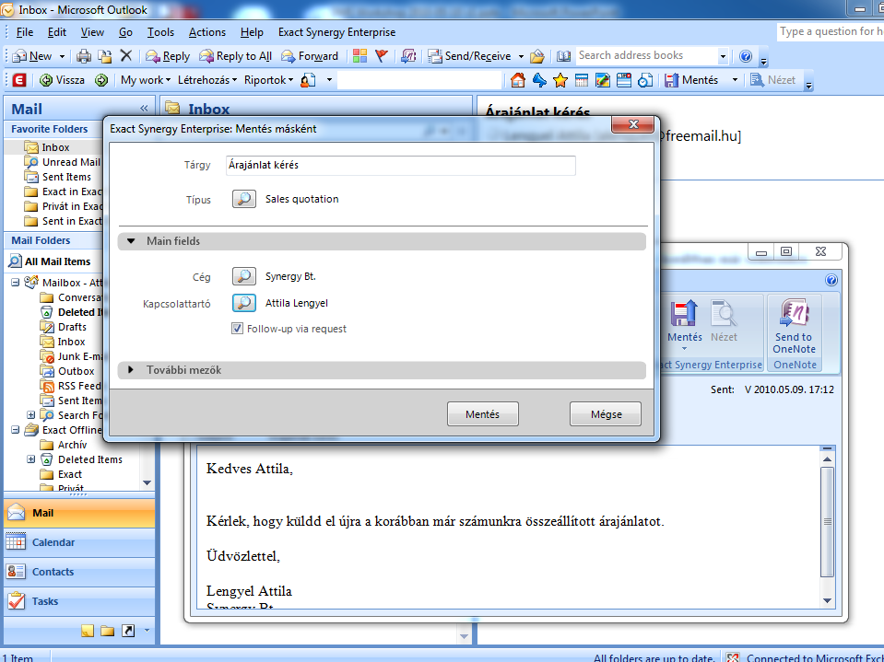This screenshot has height=662, width=884.
Task: Expand the További mezők section
Action: (x=131, y=370)
